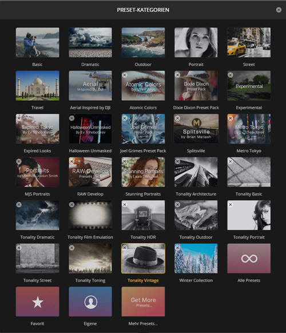Open the Tonality HDR train thumbnail
This screenshot has height=333, width=286.
pyautogui.click(x=143, y=215)
